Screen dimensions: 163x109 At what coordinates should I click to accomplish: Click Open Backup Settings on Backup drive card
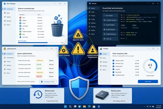click(119, 101)
